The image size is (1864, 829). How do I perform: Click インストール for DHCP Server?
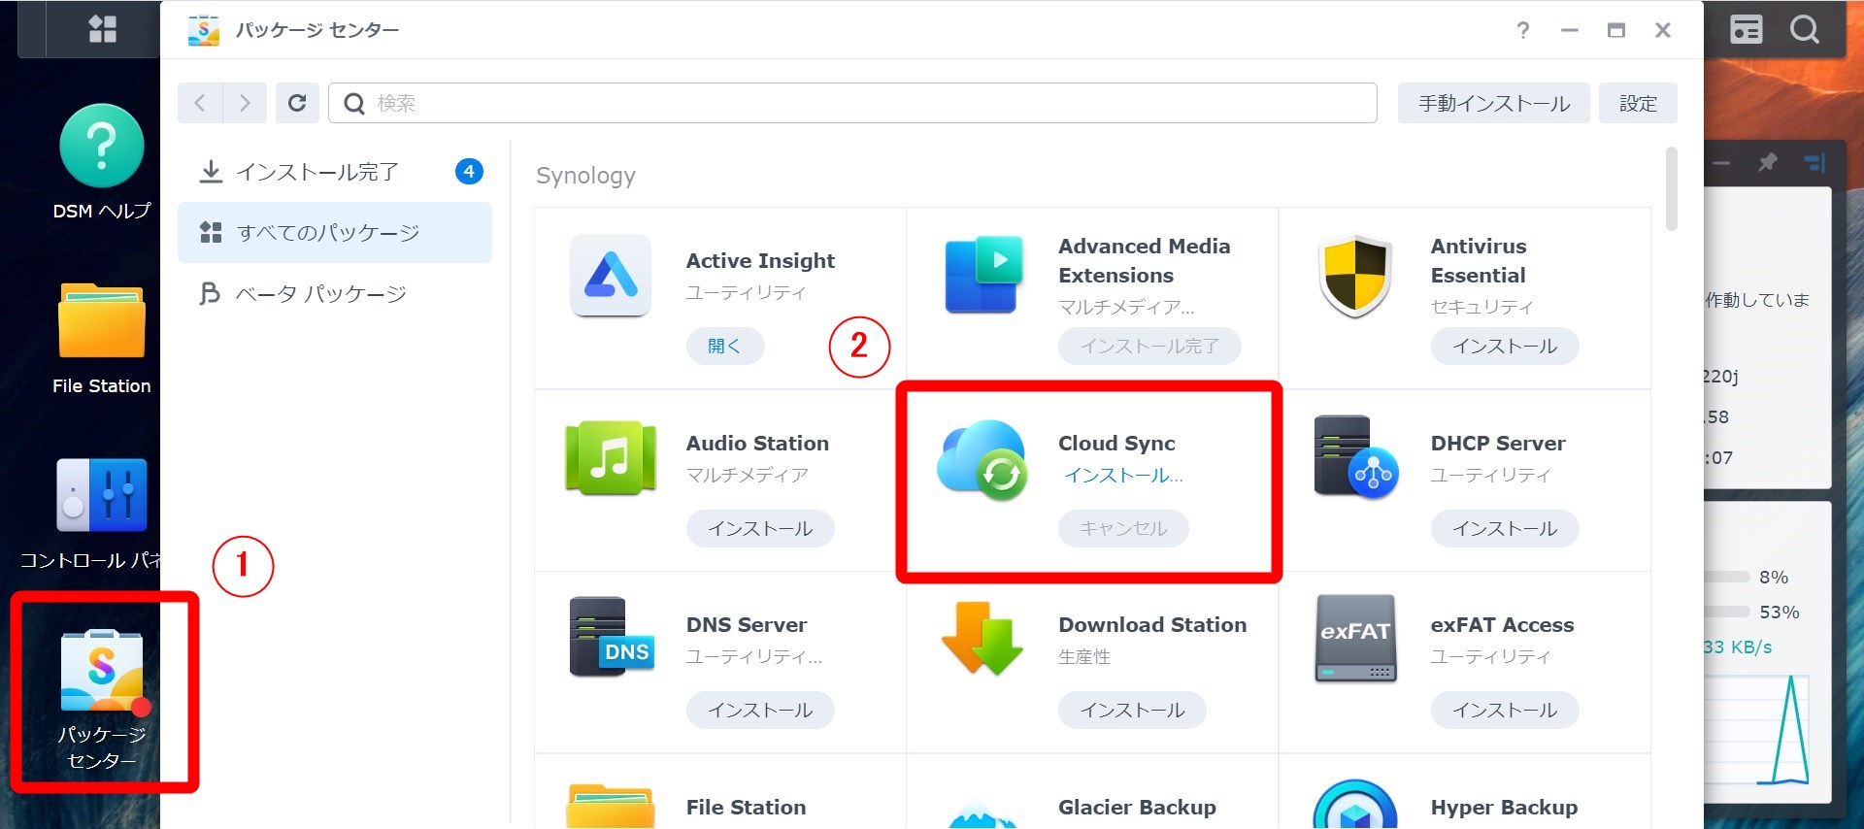[1505, 528]
